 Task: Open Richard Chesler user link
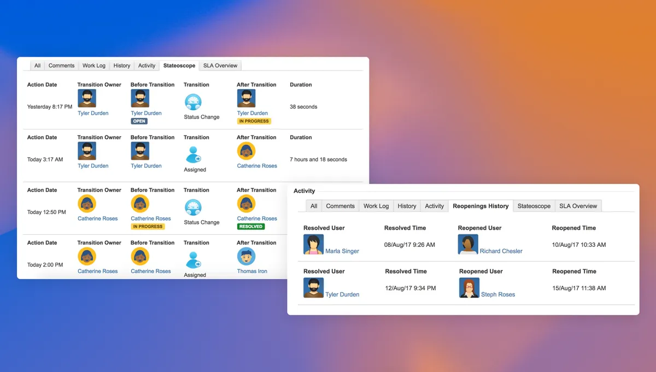click(501, 251)
